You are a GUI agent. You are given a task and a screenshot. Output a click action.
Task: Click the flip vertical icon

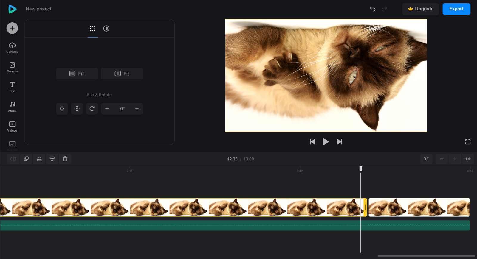click(x=77, y=109)
